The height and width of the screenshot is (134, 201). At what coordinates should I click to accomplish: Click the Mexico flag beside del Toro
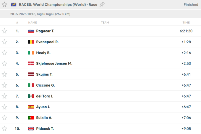[x=31, y=96]
